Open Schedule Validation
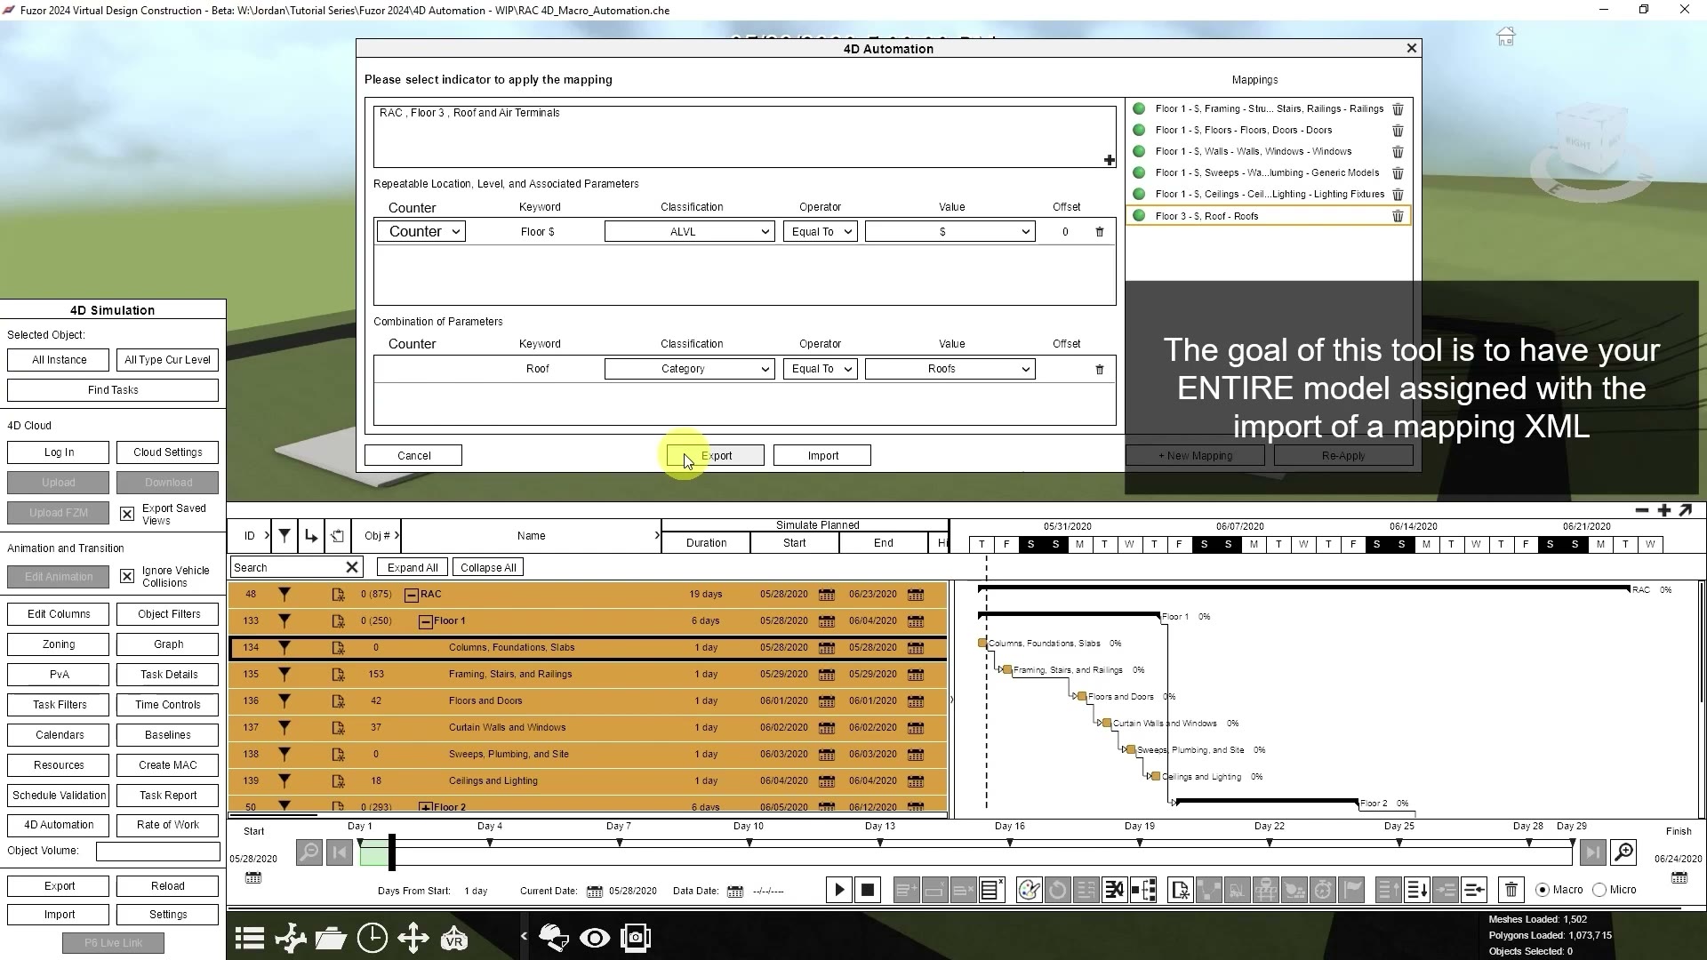The image size is (1707, 960). (x=59, y=795)
